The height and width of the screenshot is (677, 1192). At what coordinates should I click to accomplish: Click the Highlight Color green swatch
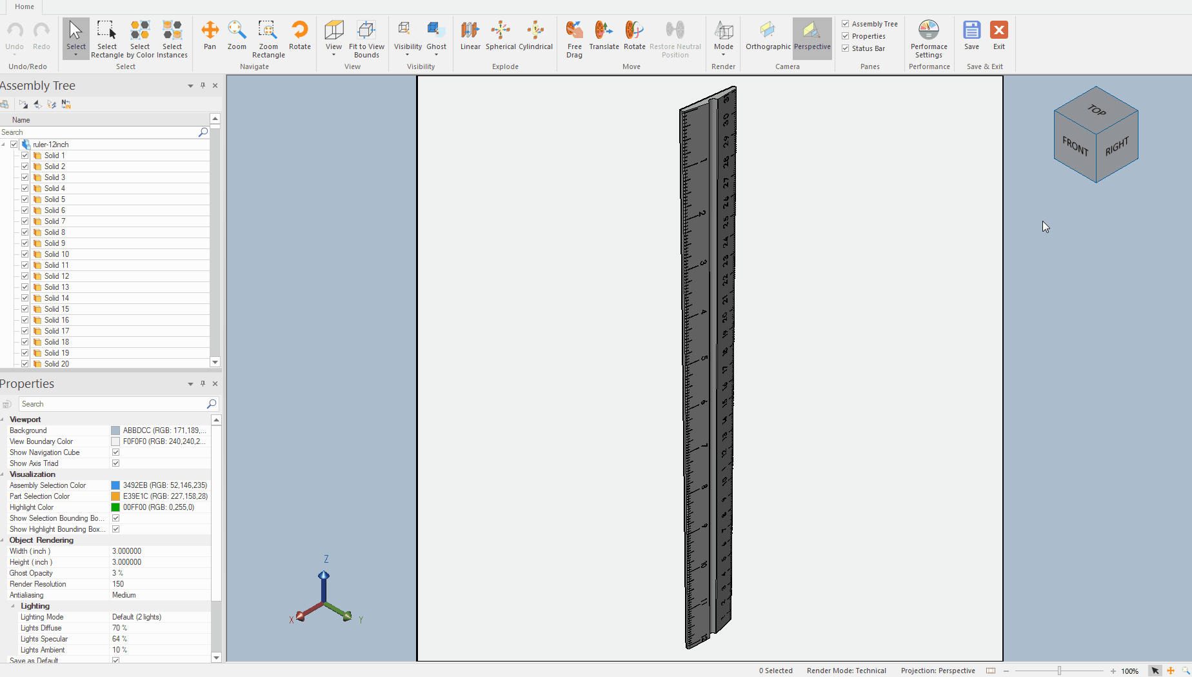pyautogui.click(x=115, y=507)
